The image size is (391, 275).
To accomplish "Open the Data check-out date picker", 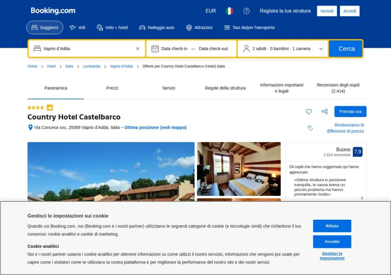I will [x=213, y=49].
